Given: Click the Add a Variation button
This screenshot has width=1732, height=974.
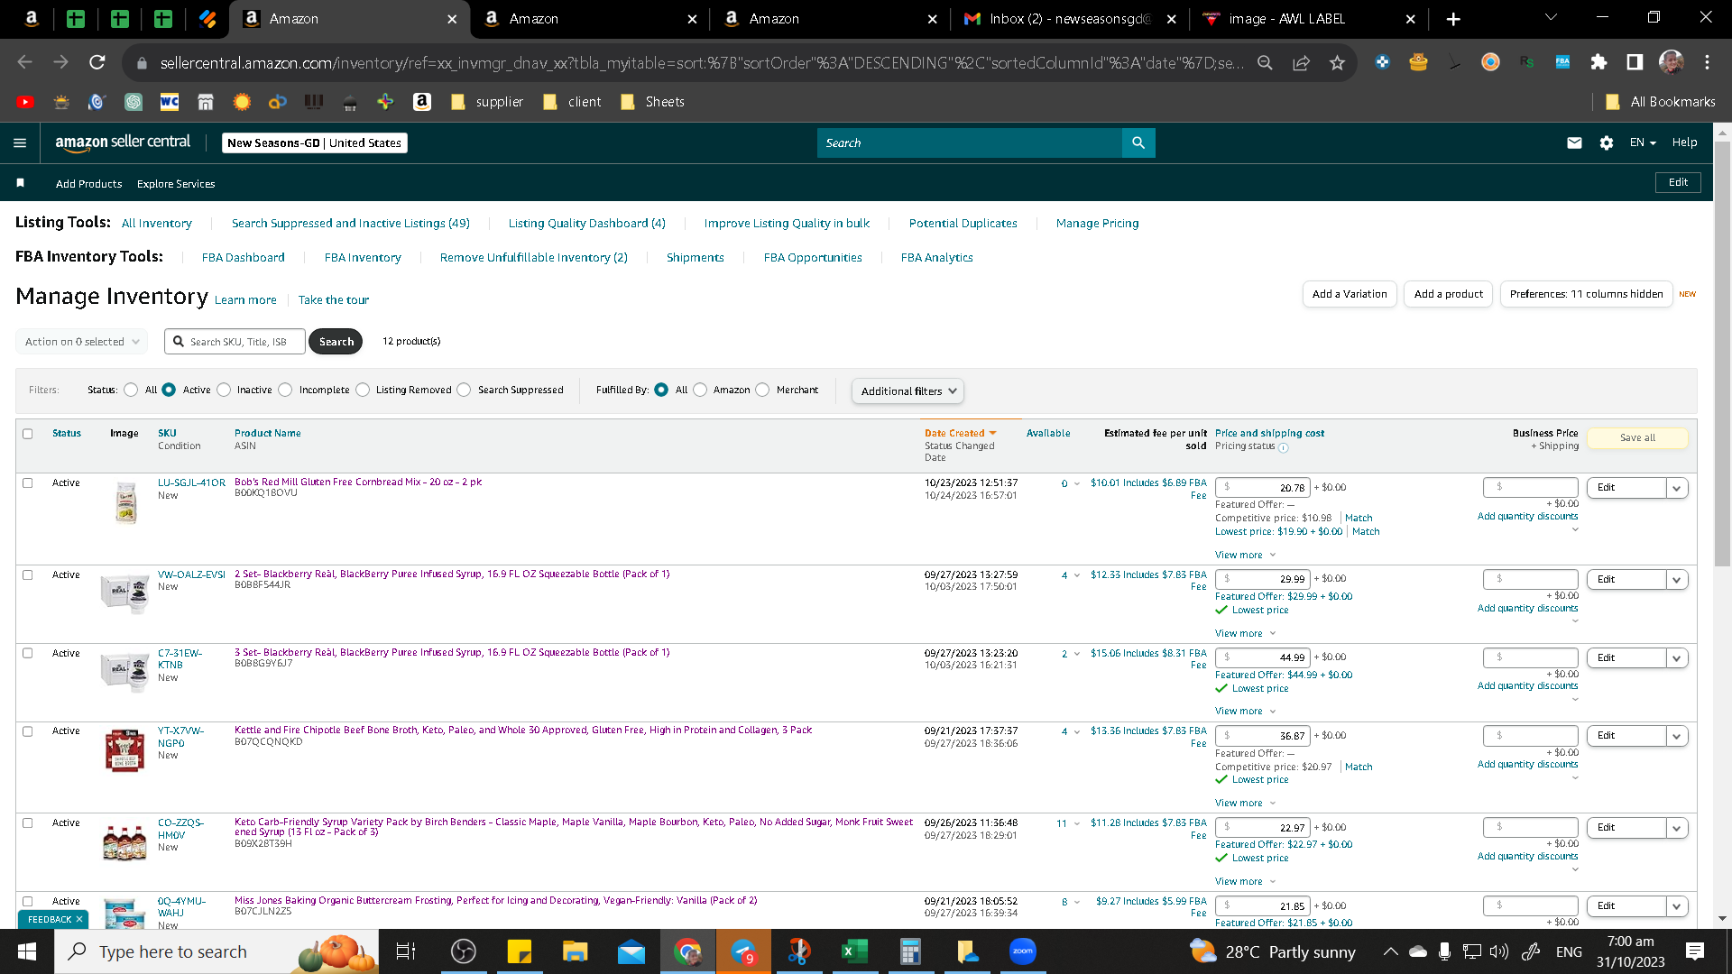Looking at the screenshot, I should click(1350, 294).
